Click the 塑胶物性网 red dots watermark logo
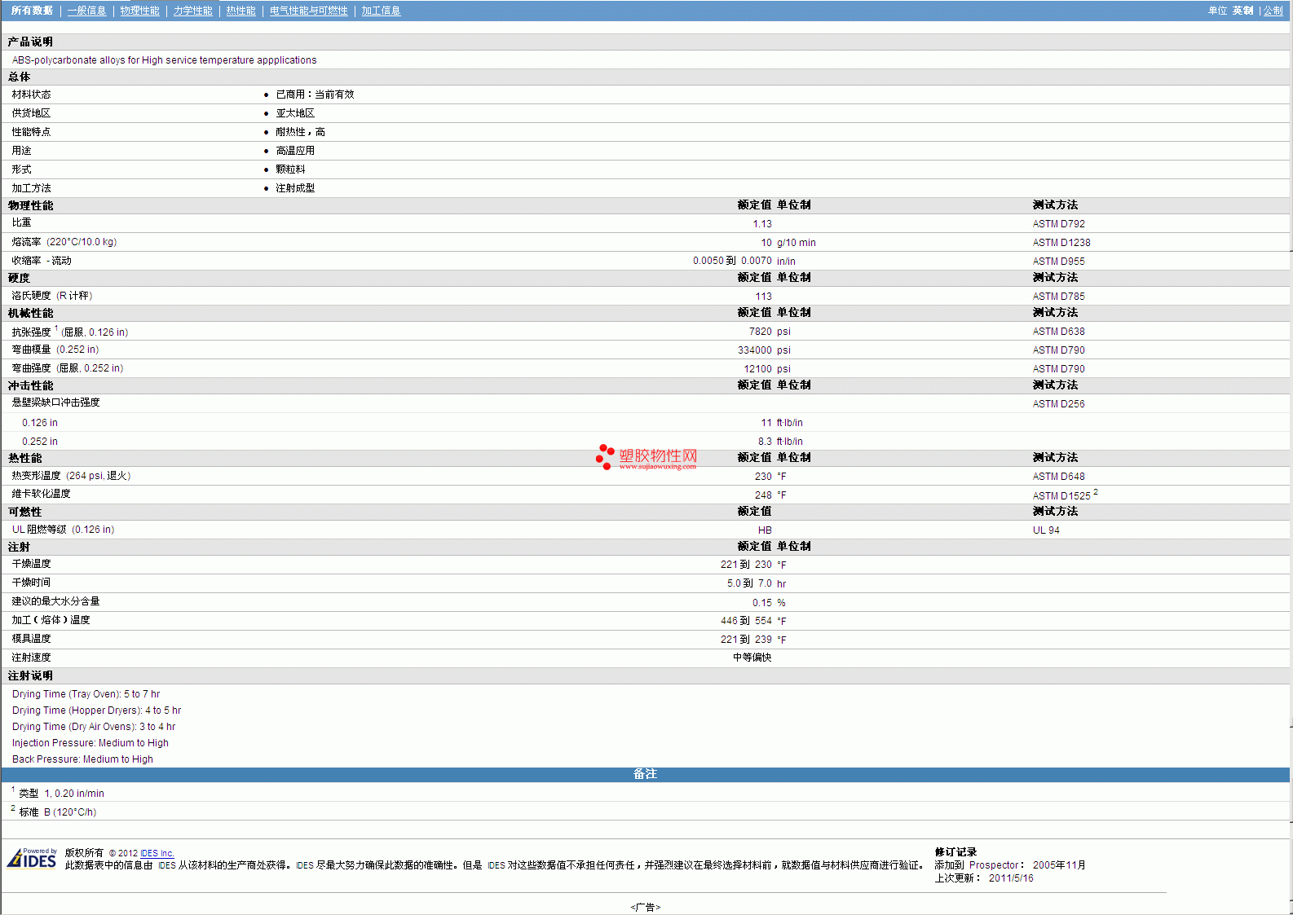Image resolution: width=1293 pixels, height=915 pixels. (x=604, y=457)
